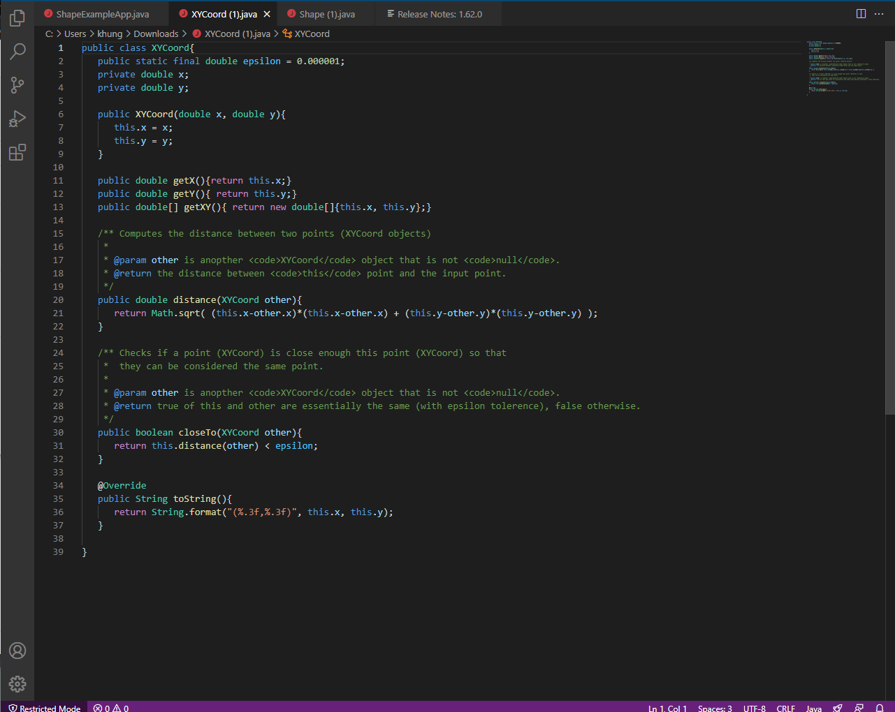
Task: Open the Run and Debug view
Action: pyautogui.click(x=17, y=119)
